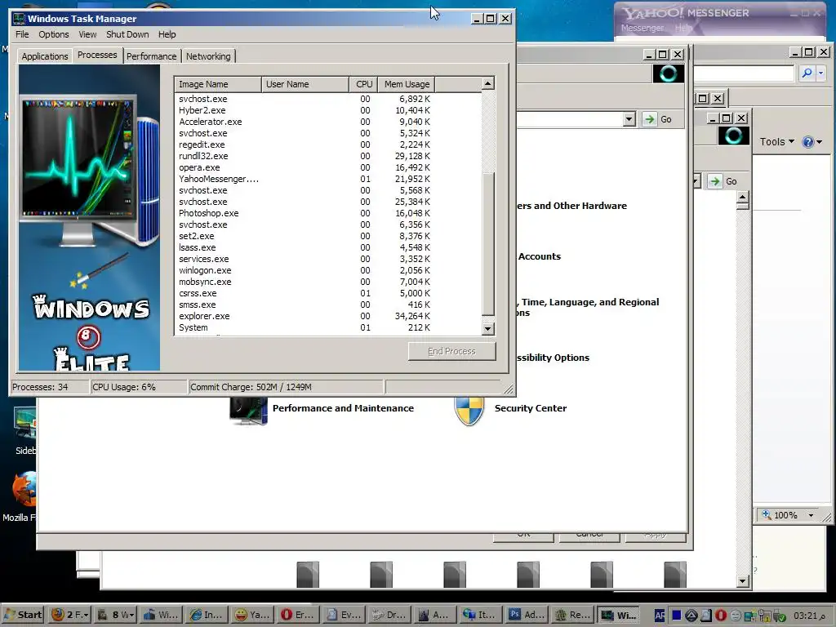Sort processes by Image Name column
836x627 pixels.
click(x=218, y=84)
